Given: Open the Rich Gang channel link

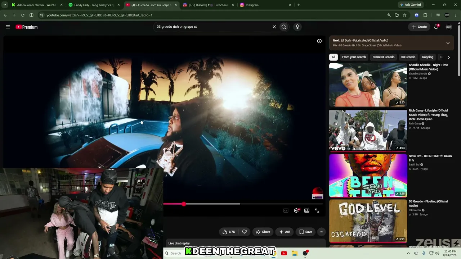Looking at the screenshot, I should tap(415, 123).
